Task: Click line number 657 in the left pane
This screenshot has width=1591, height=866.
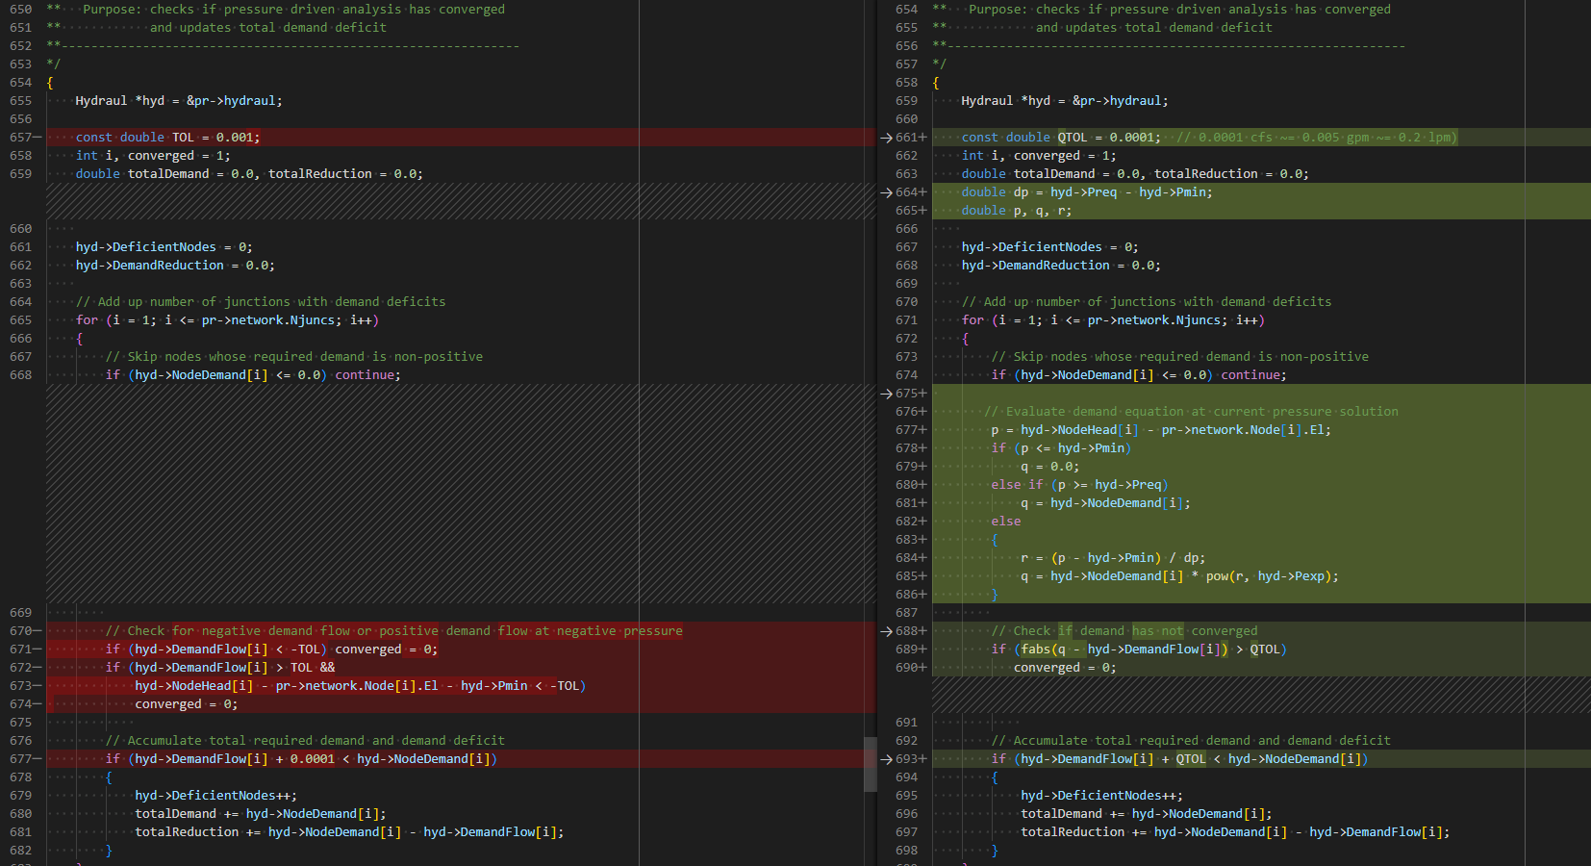Action: (20, 138)
